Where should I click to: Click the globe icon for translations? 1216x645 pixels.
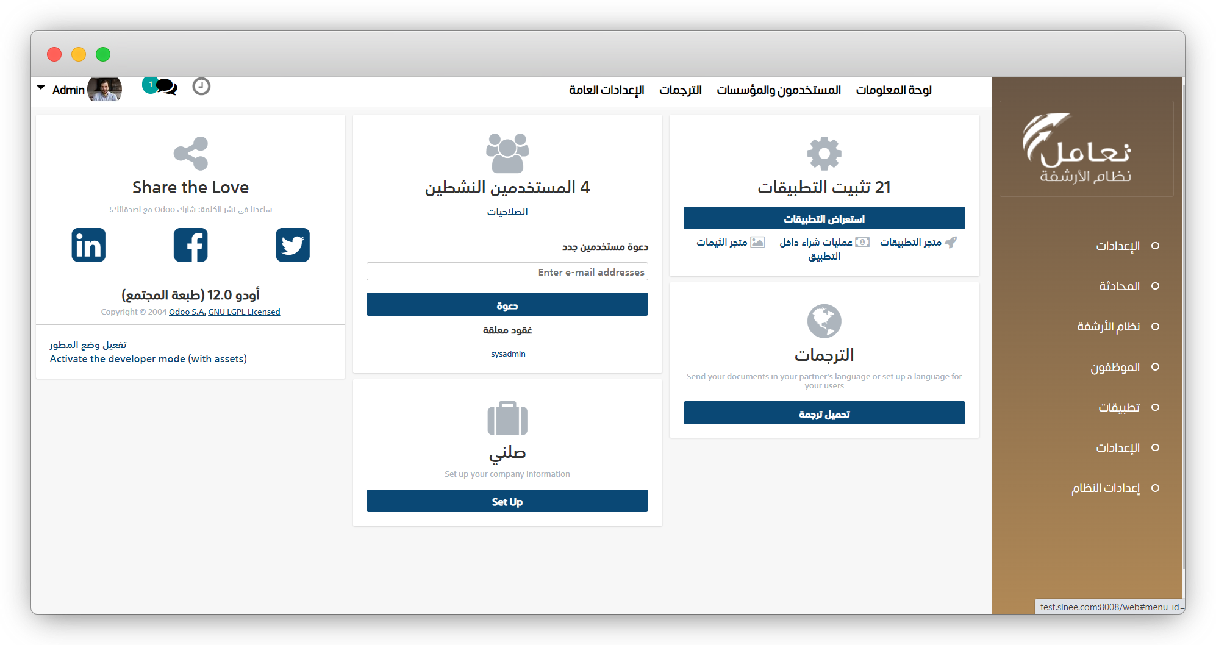(x=824, y=321)
